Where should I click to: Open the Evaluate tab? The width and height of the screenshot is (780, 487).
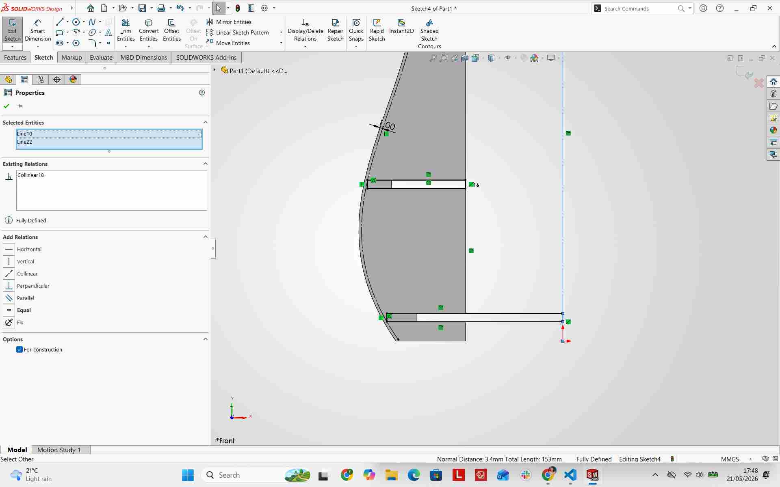coord(101,57)
